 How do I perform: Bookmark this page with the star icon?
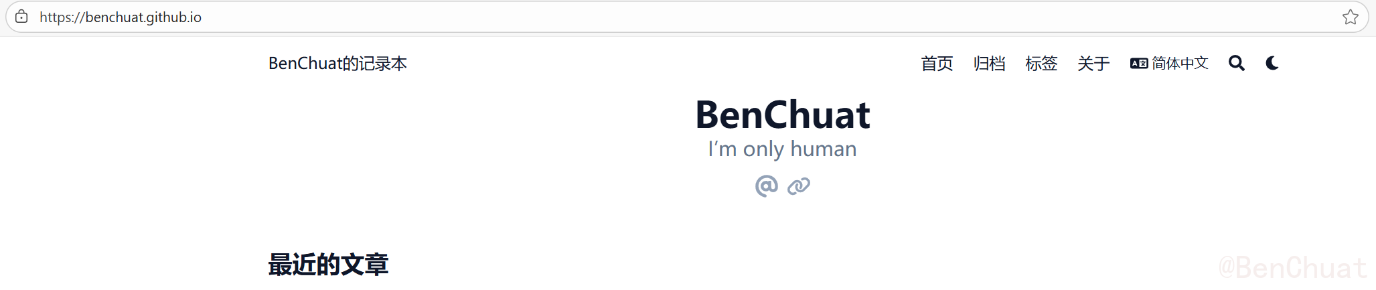click(x=1350, y=17)
